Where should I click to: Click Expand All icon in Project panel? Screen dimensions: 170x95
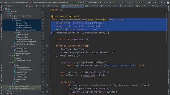(x=29, y=6)
